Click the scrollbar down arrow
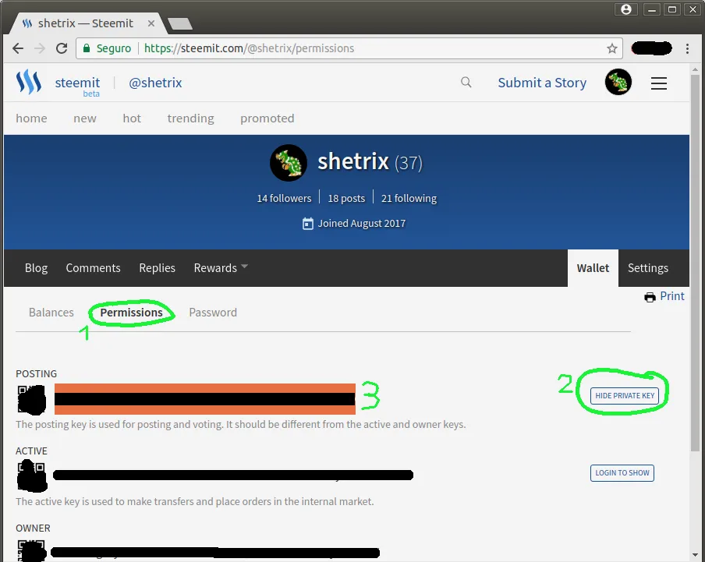This screenshot has width=705, height=562. (695, 557)
